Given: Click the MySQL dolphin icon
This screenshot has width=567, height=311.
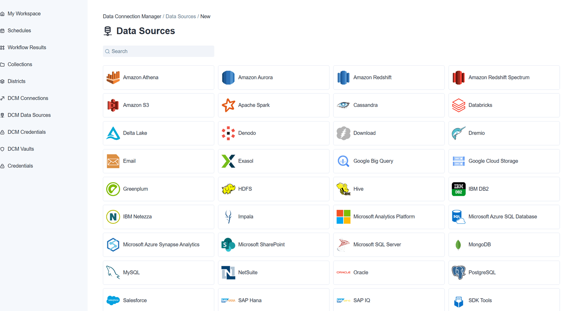Looking at the screenshot, I should 113,273.
